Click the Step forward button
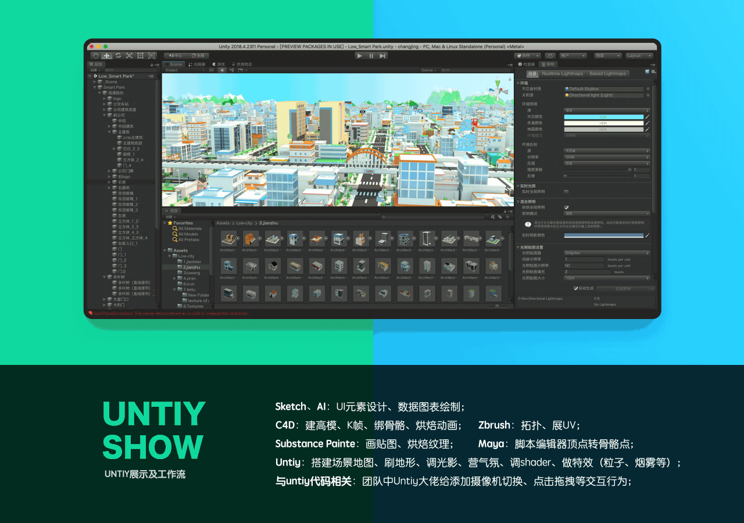The height and width of the screenshot is (523, 744). coord(382,56)
